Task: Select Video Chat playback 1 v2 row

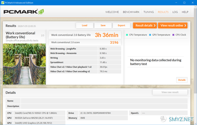Action: point(85,67)
